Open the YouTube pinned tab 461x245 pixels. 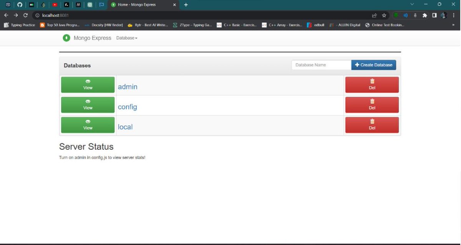tap(55, 5)
